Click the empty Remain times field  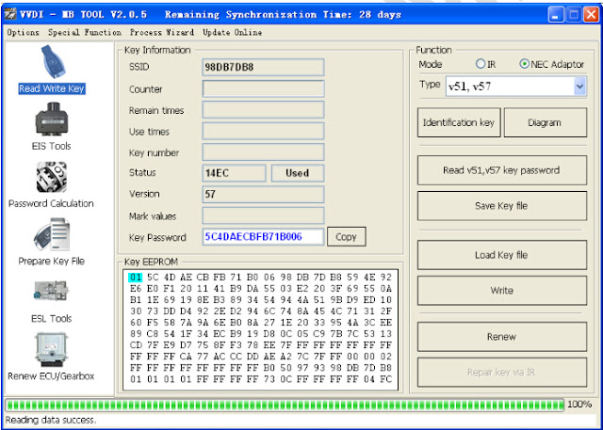pyautogui.click(x=263, y=110)
